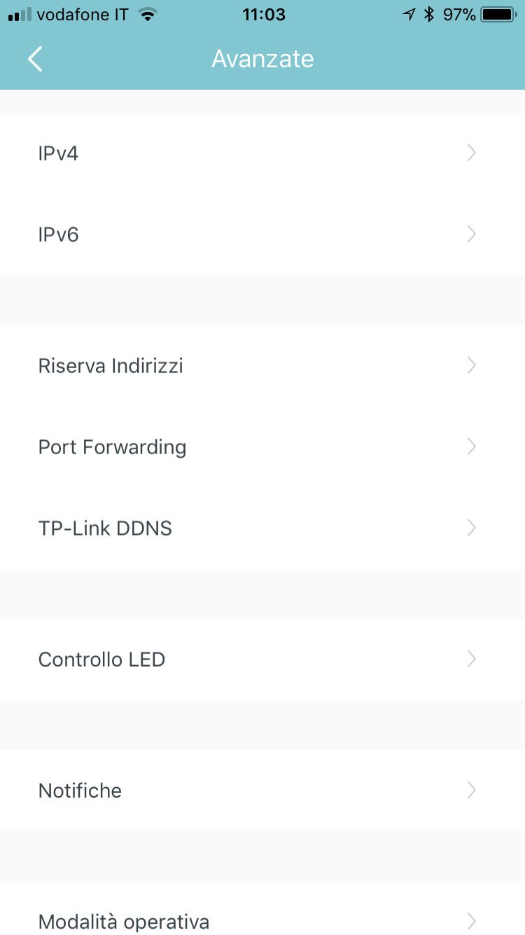Tap the Bluetooth status icon
The height and width of the screenshot is (935, 525).
(x=429, y=15)
